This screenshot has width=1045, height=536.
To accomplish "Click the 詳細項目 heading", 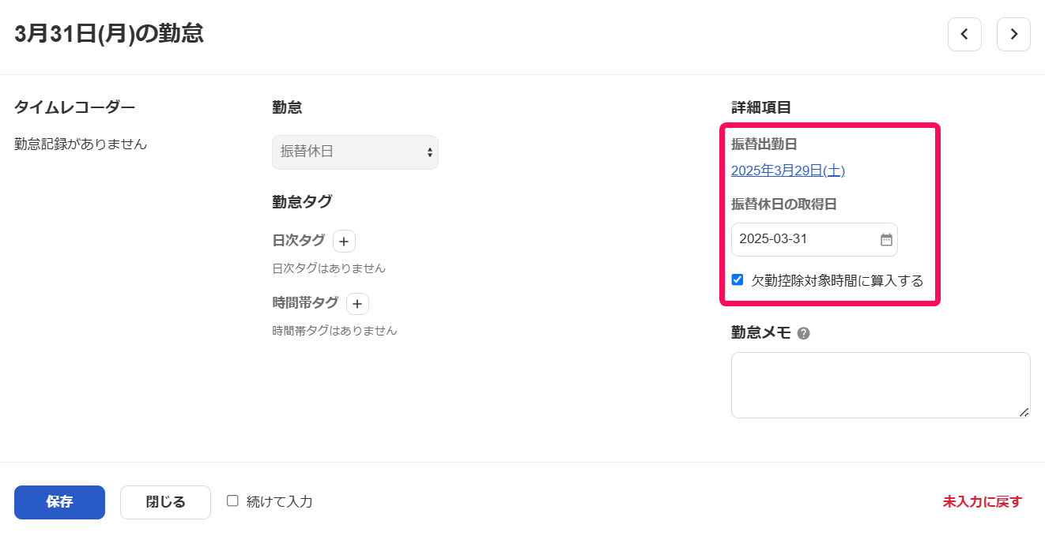I will pyautogui.click(x=761, y=107).
